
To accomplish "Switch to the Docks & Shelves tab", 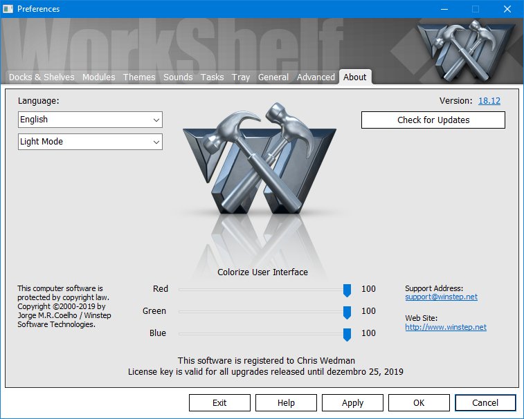I will 42,77.
